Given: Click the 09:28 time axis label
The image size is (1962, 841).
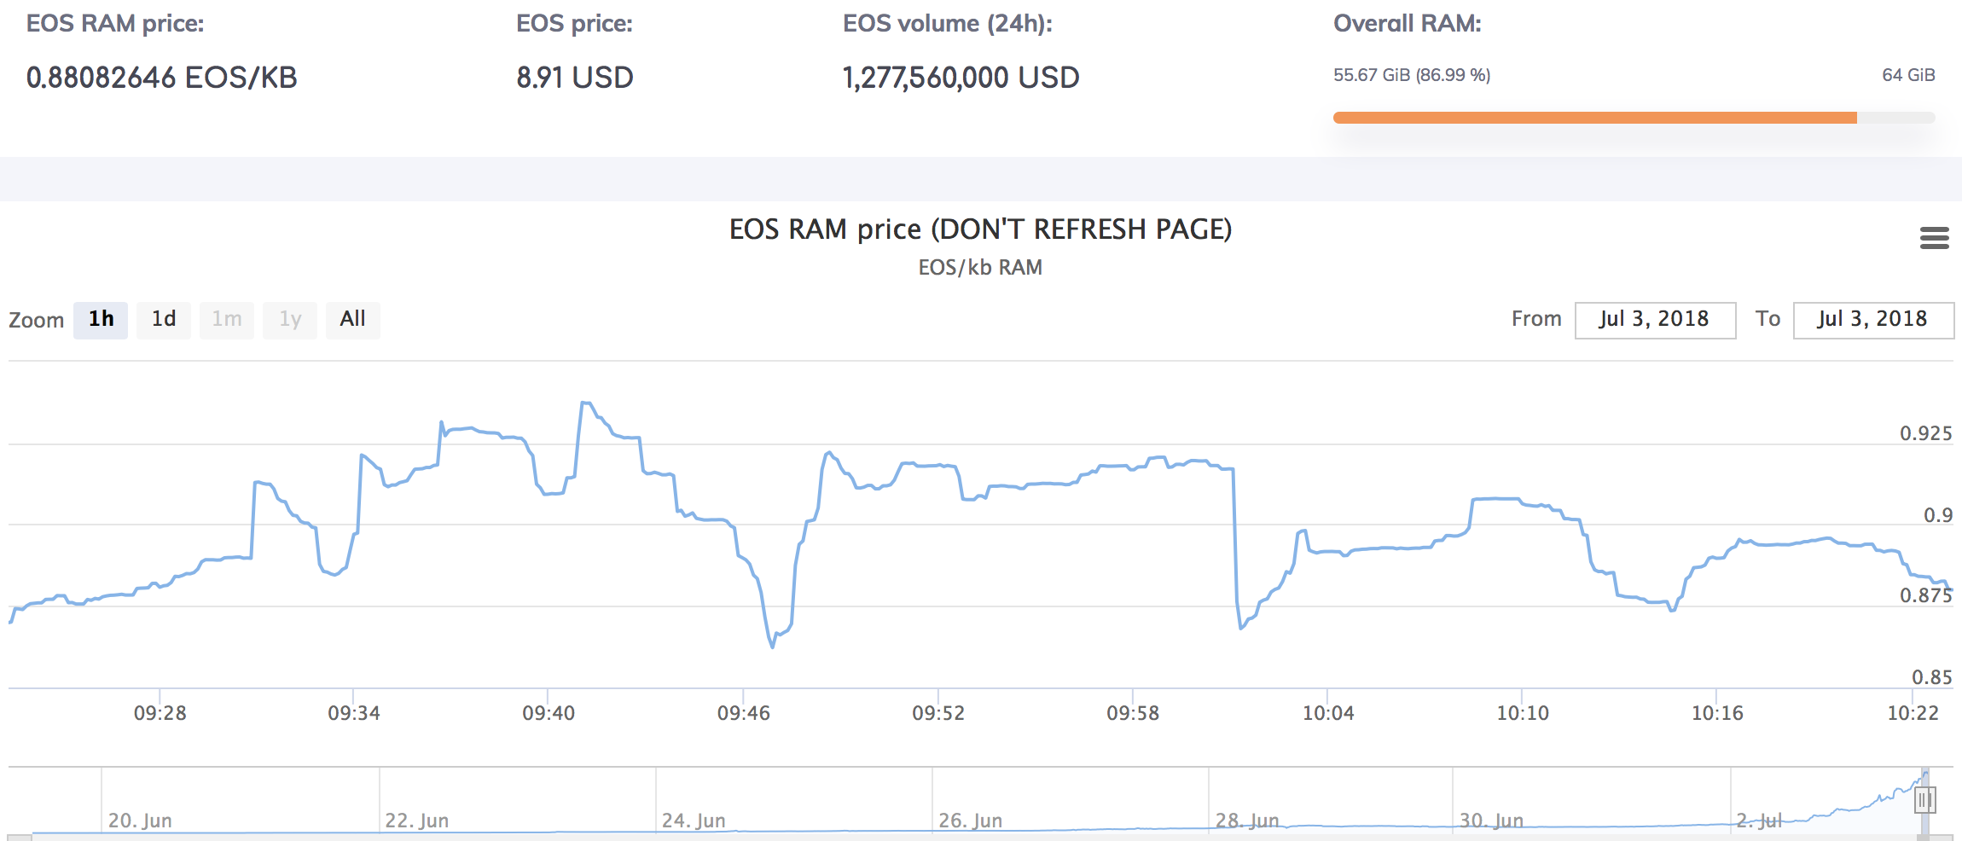Looking at the screenshot, I should [160, 713].
